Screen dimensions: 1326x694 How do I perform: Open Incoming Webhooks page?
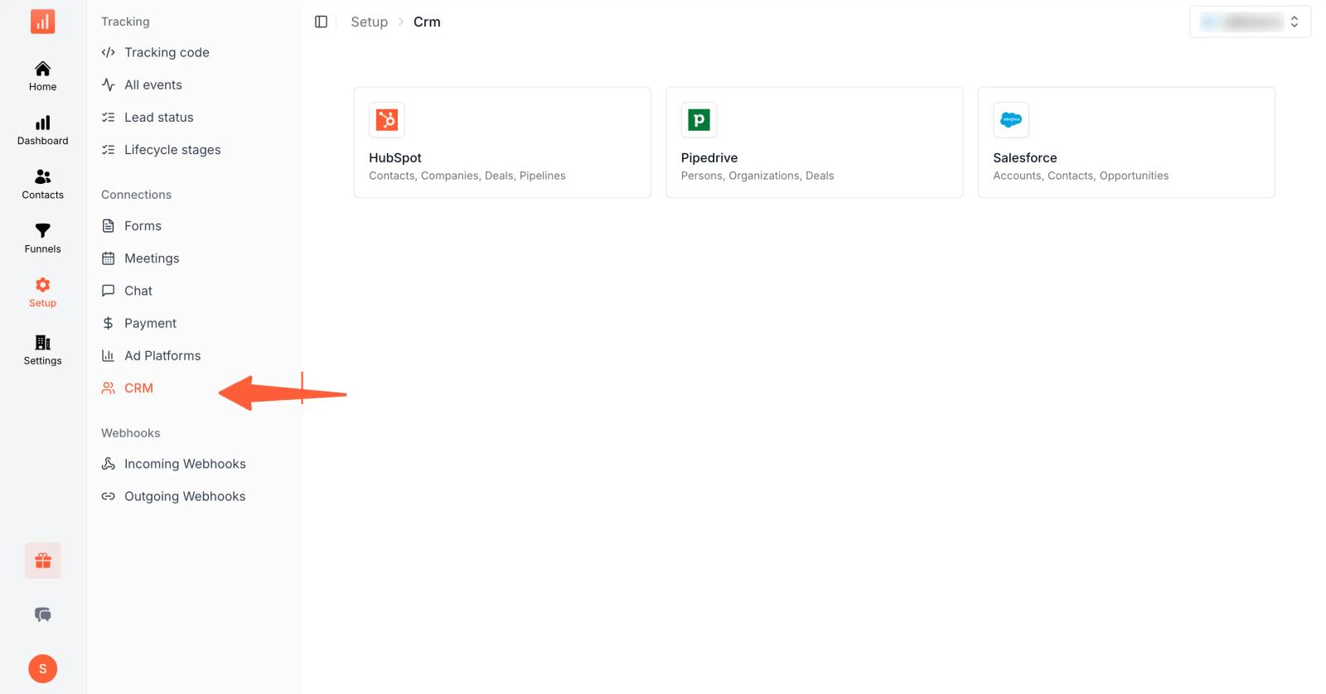(185, 463)
